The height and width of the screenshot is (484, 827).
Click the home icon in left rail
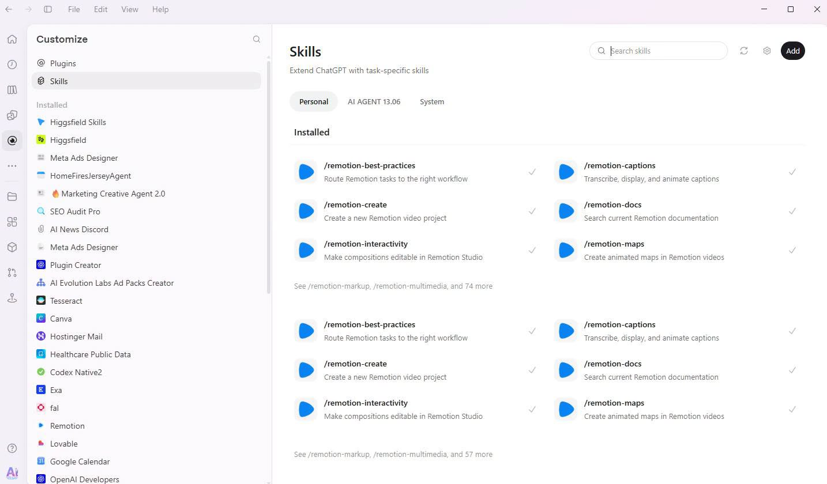click(12, 39)
